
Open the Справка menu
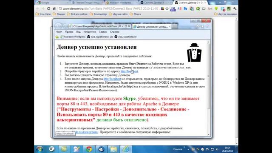coord(114,32)
